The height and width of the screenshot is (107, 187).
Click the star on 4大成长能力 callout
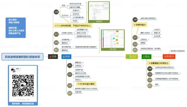pyautogui.click(x=78, y=84)
